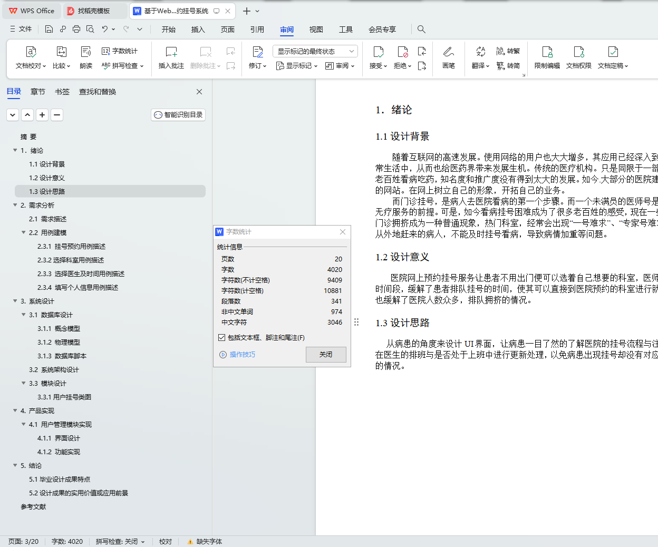
Task: Switch navigation pane to 查找和替换
Action: point(98,92)
